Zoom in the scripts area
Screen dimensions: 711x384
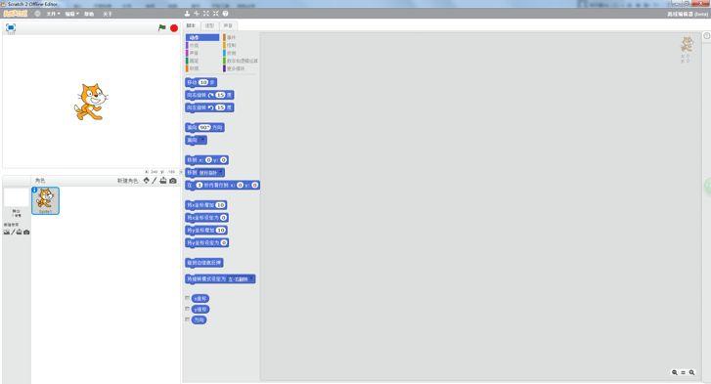[691, 372]
